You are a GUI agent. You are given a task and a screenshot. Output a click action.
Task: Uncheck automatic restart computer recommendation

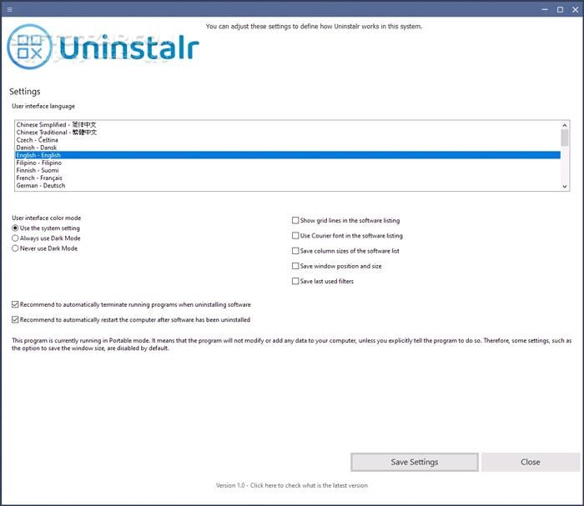[15, 319]
